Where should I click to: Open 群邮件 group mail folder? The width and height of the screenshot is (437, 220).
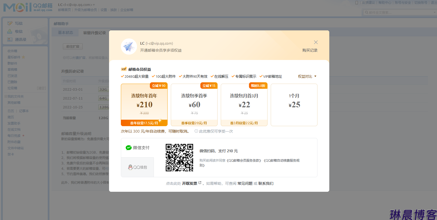12,63
